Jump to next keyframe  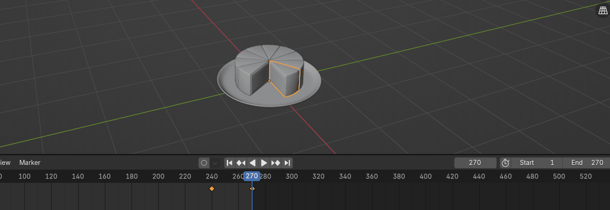[x=276, y=163]
